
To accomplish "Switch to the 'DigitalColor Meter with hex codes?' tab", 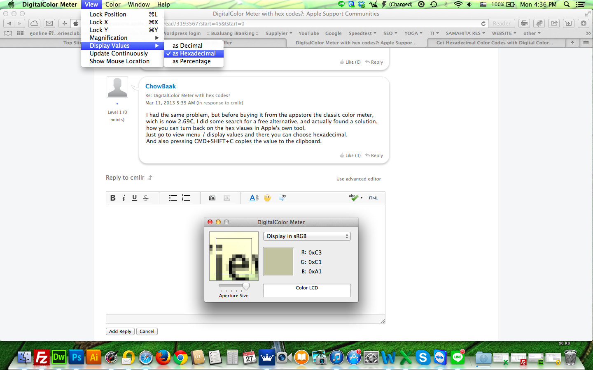I will [x=356, y=43].
